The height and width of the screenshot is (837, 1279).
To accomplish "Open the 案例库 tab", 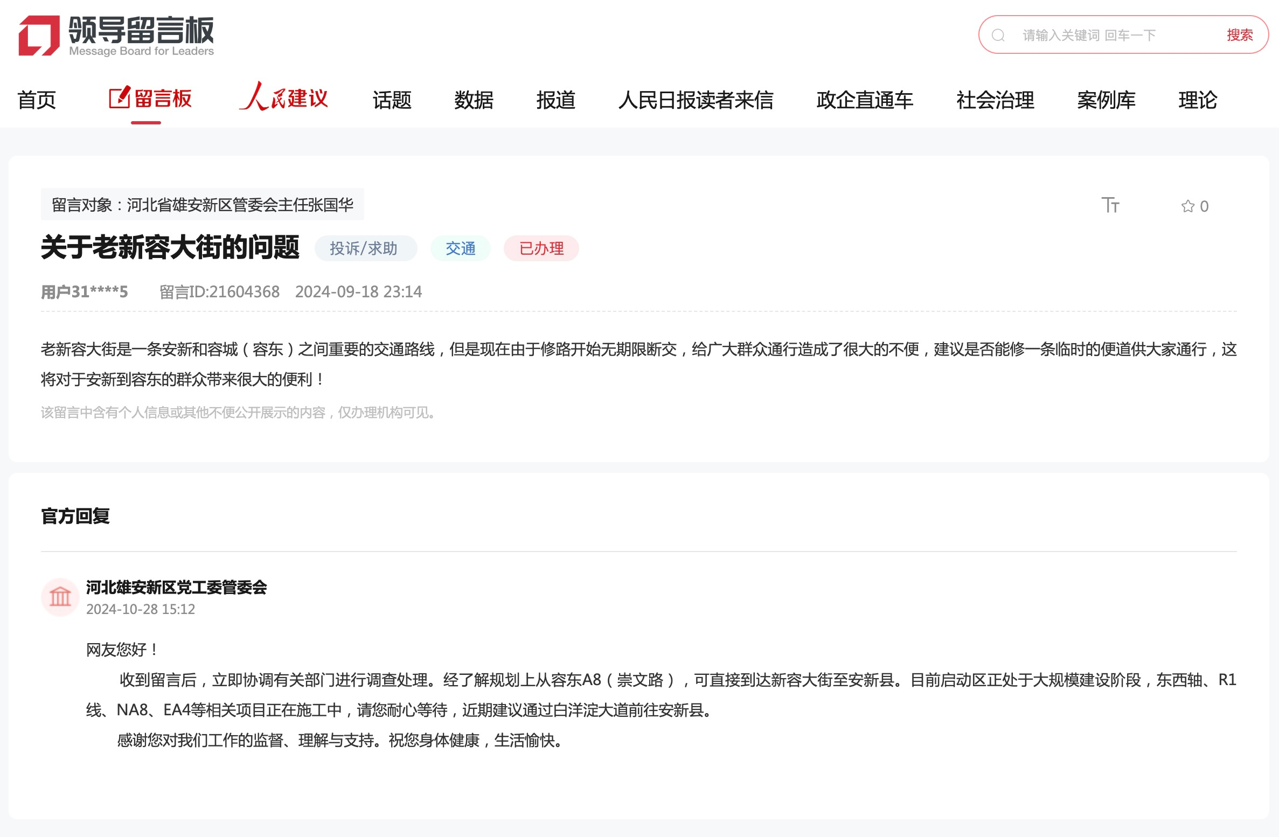I will coord(1106,100).
